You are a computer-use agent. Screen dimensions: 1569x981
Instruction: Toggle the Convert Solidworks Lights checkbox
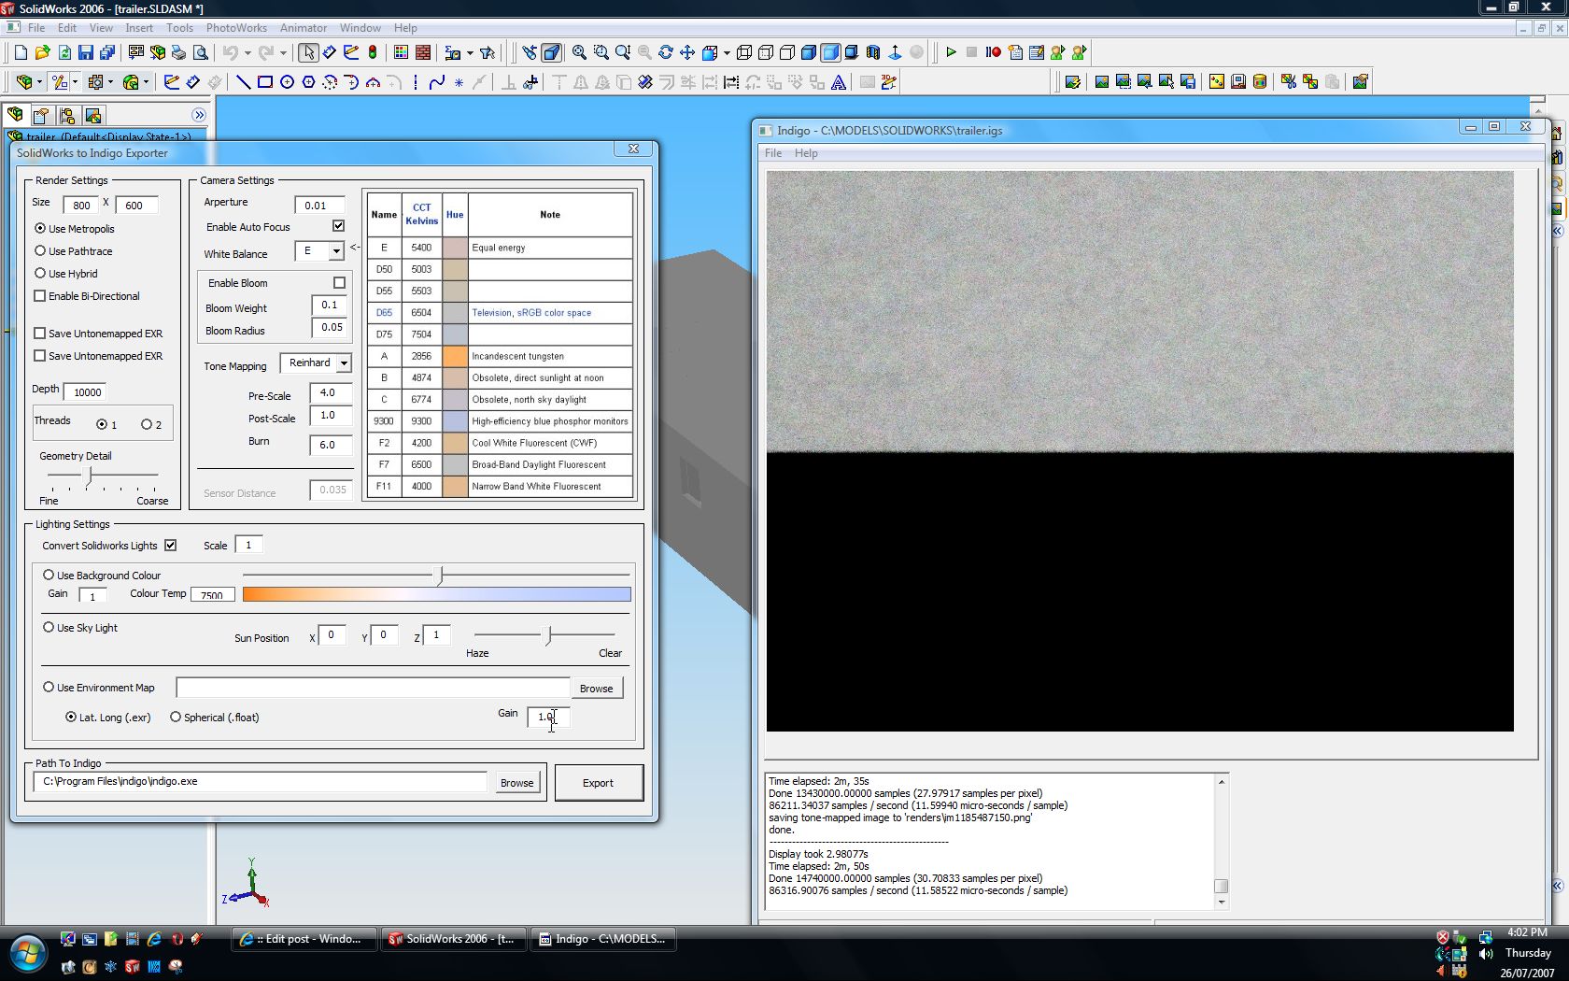tap(170, 545)
